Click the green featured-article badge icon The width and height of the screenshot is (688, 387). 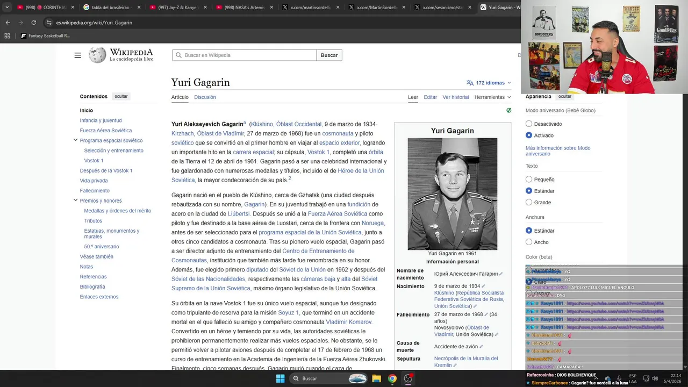pos(508,110)
